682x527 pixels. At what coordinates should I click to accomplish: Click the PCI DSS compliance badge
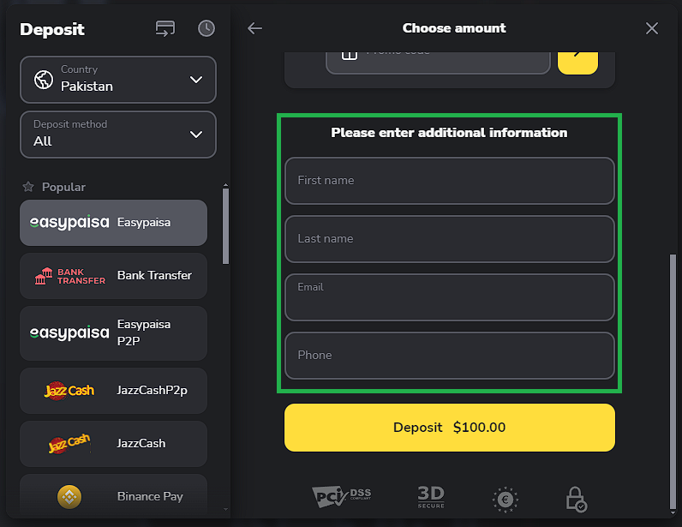click(x=341, y=497)
